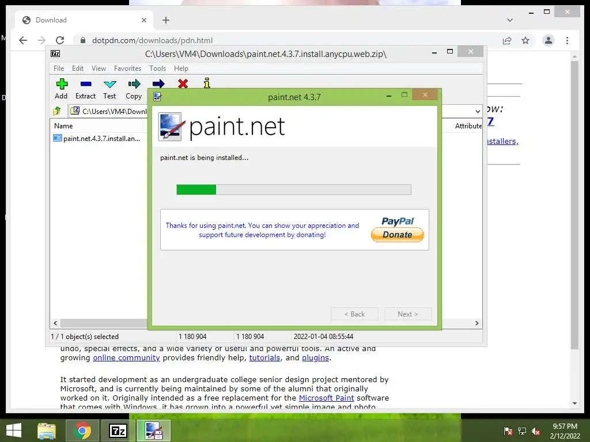Click the Chrome share page icon
Viewport: 590px width, 442px height.
pyautogui.click(x=507, y=40)
